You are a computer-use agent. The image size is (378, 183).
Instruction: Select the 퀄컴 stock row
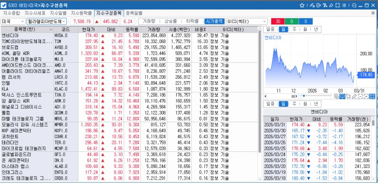[x=129, y=113]
